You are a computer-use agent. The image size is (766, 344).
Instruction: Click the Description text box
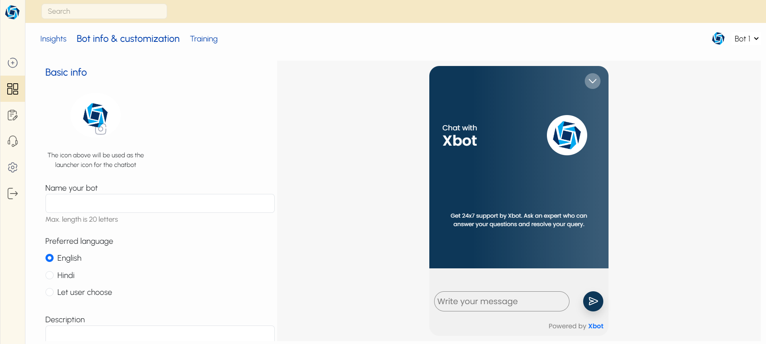click(160, 334)
